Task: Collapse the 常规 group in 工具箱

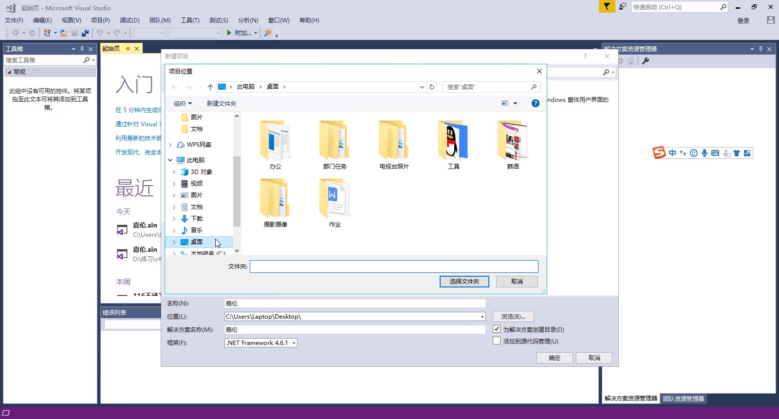Action: pos(9,72)
